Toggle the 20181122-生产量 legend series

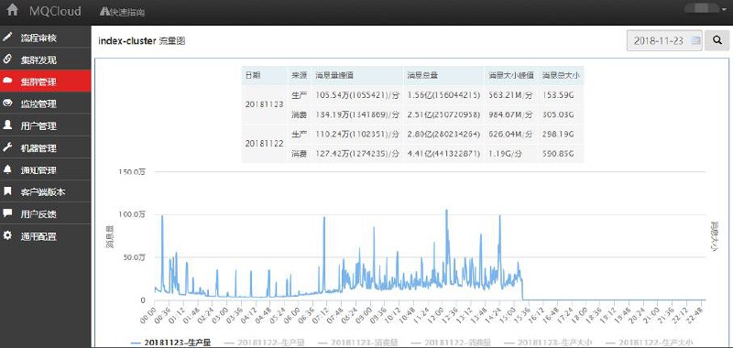pyautogui.click(x=264, y=343)
